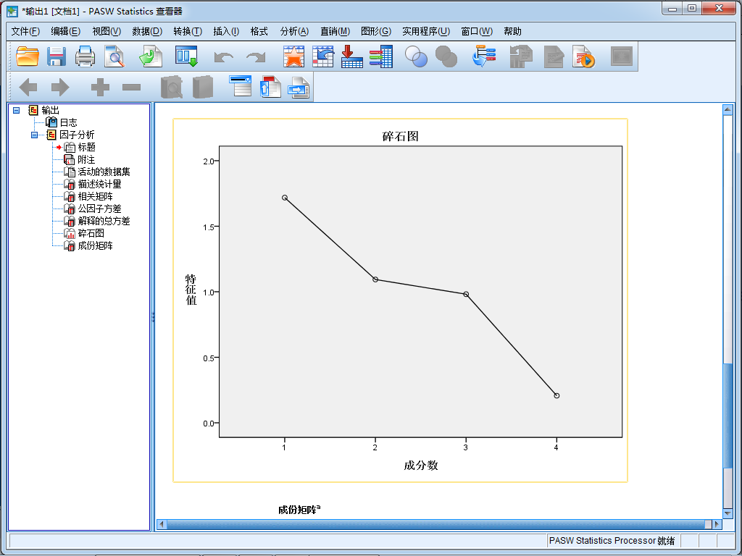Click the redo arrow icon

256,57
